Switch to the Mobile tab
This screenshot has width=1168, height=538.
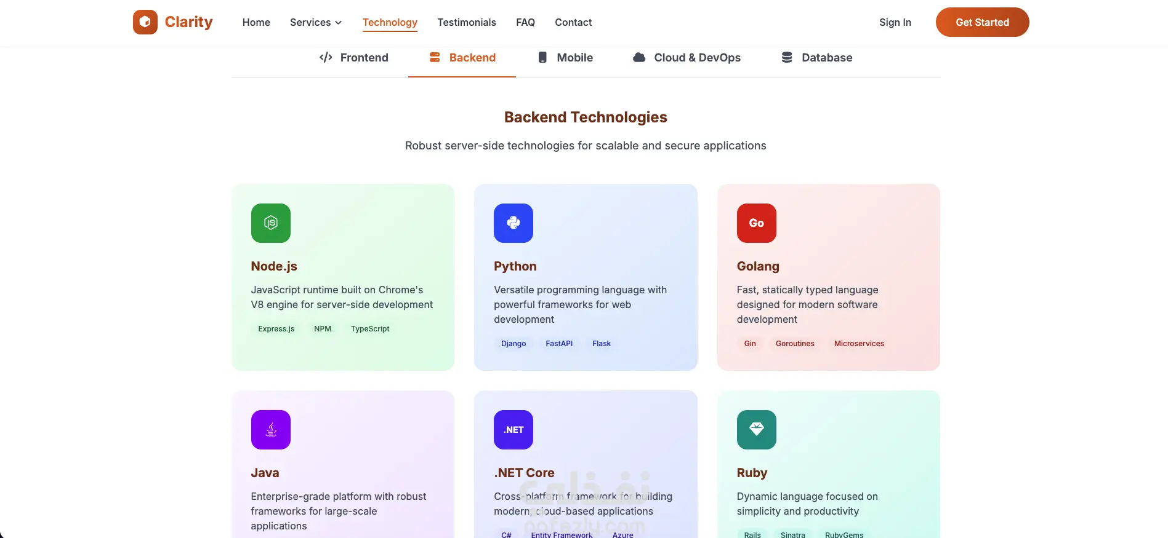click(565, 58)
